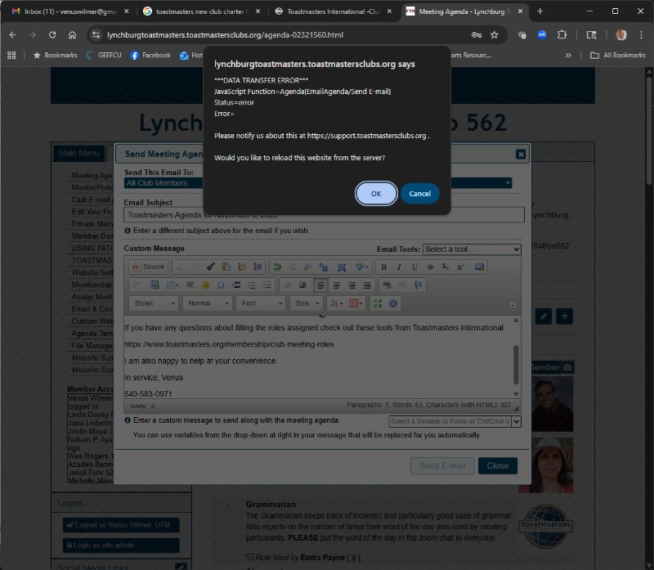Click the Italic formatting icon
The height and width of the screenshot is (570, 654).
(399, 267)
